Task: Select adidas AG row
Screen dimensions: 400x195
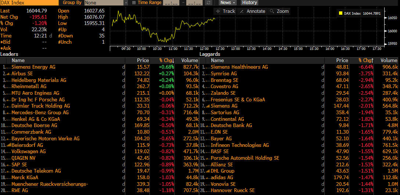Action: click(299, 177)
